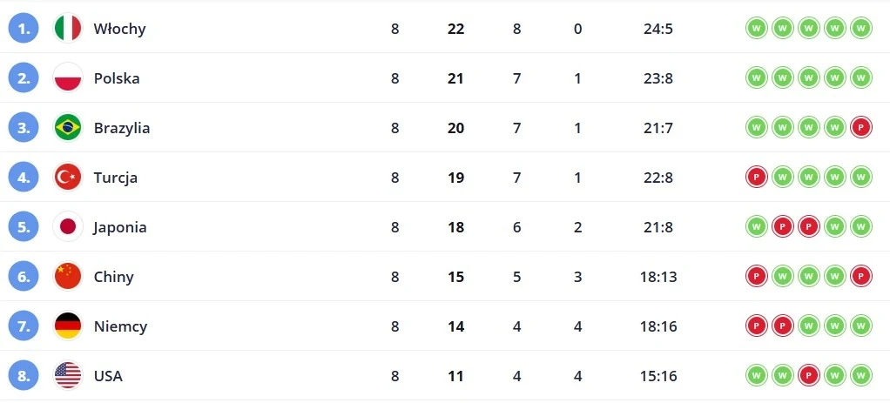Open the Brazylia team link

coord(122,128)
